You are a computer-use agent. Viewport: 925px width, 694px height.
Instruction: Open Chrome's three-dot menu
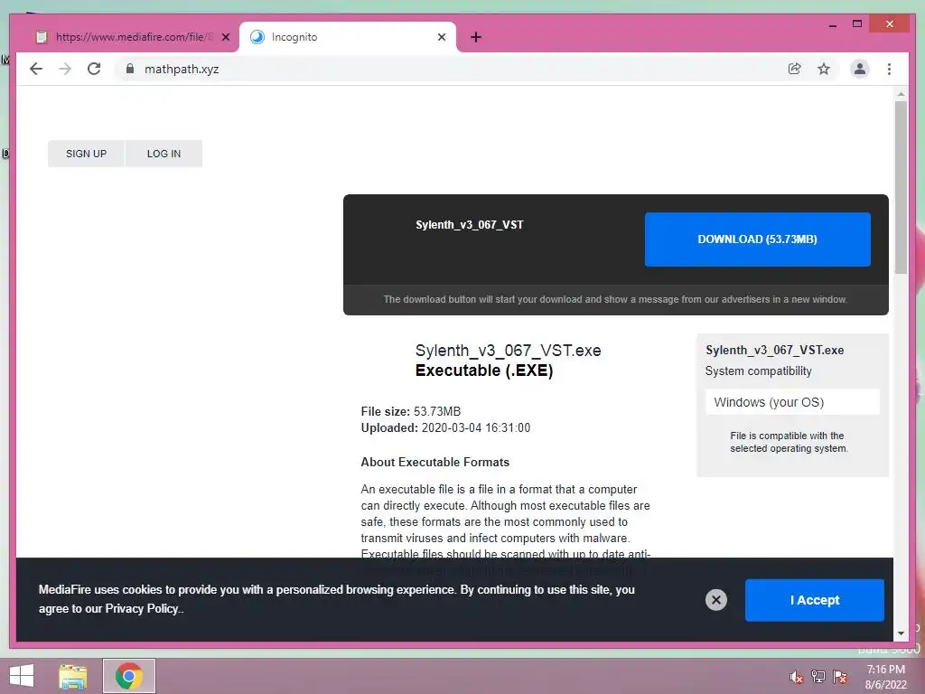coord(889,69)
